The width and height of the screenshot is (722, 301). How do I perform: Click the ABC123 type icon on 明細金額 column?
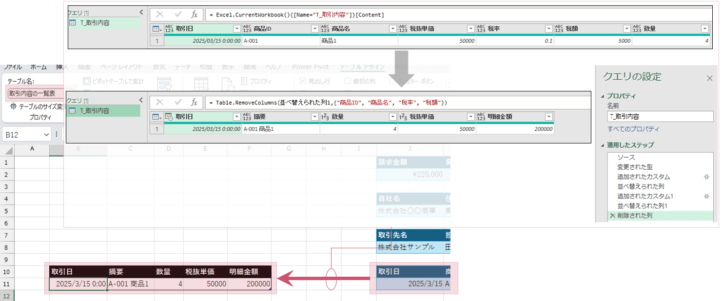click(481, 117)
